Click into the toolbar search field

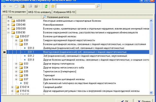[x=75, y=6]
